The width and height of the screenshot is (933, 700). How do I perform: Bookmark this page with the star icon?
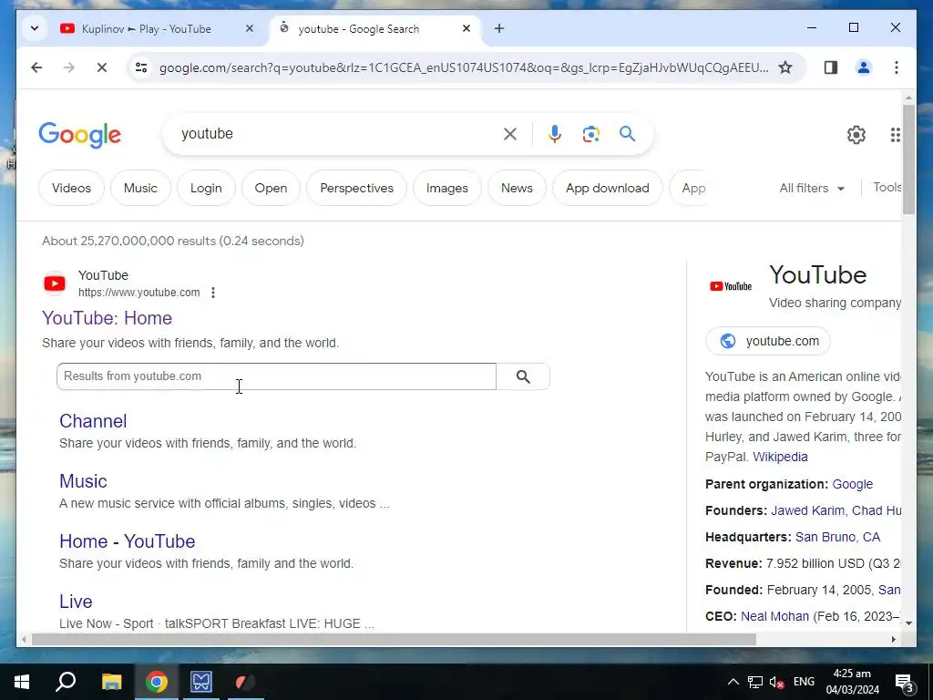(785, 67)
